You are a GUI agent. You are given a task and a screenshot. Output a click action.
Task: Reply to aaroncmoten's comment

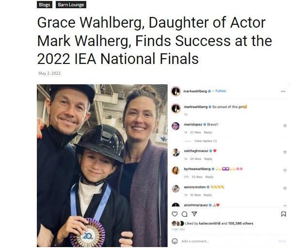click(208, 195)
